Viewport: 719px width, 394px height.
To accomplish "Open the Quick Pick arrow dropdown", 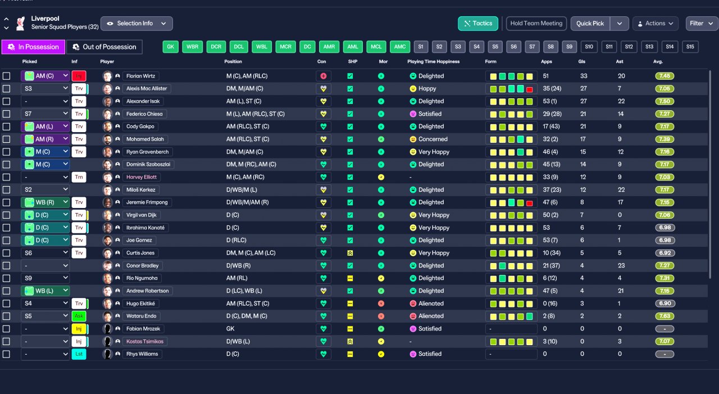I will [619, 24].
